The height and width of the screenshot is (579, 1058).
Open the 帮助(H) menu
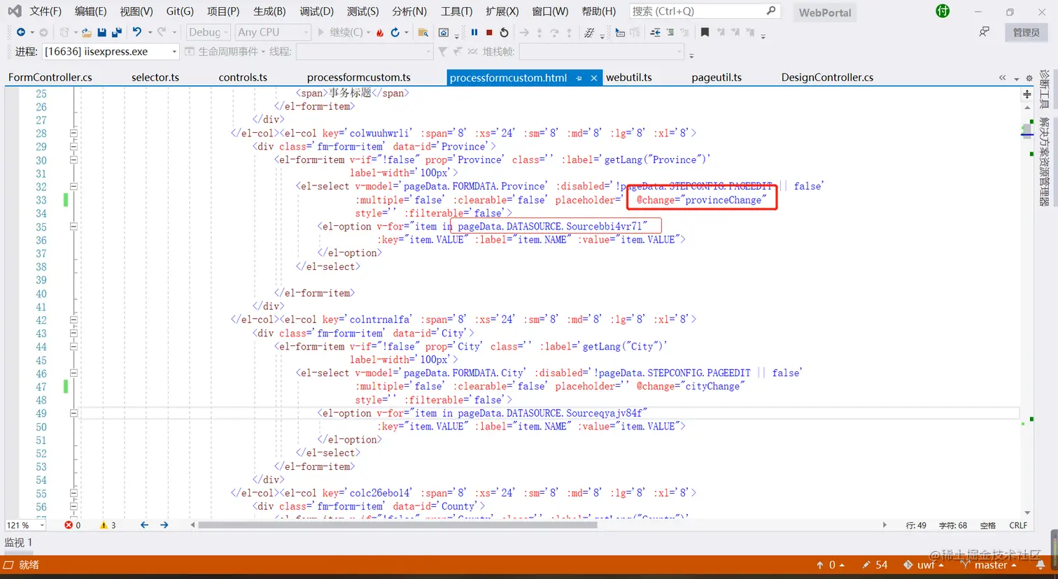click(599, 11)
